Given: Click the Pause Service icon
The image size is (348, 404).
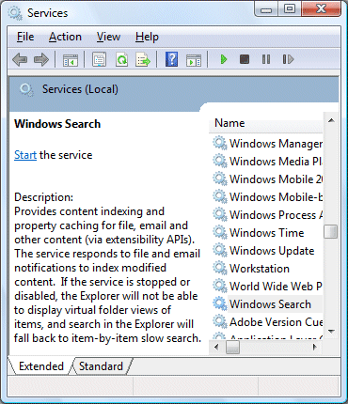Looking at the screenshot, I should [266, 59].
